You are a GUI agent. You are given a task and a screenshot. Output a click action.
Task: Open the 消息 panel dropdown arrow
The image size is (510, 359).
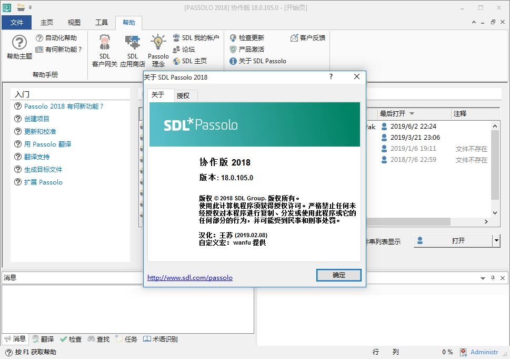[483, 278]
